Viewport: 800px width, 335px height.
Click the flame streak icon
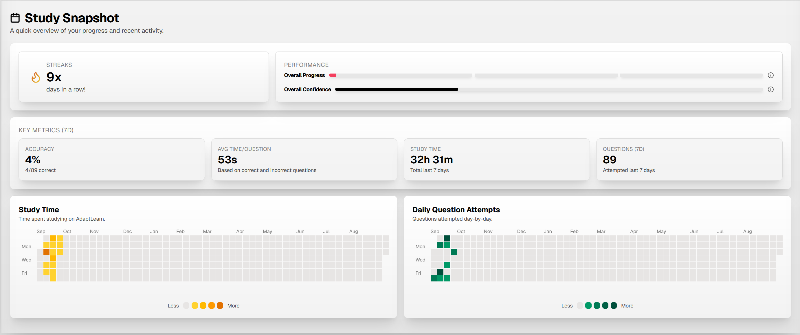(x=36, y=77)
